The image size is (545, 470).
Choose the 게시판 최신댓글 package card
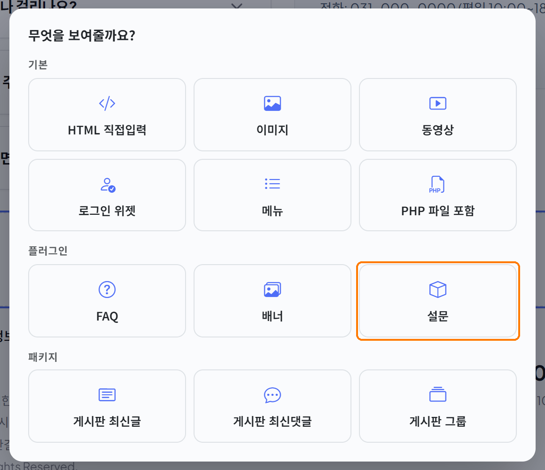pos(272,406)
